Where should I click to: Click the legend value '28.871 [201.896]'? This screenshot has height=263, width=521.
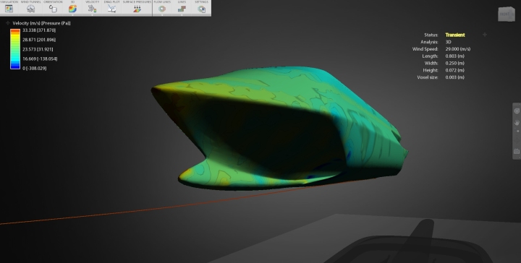(x=39, y=40)
